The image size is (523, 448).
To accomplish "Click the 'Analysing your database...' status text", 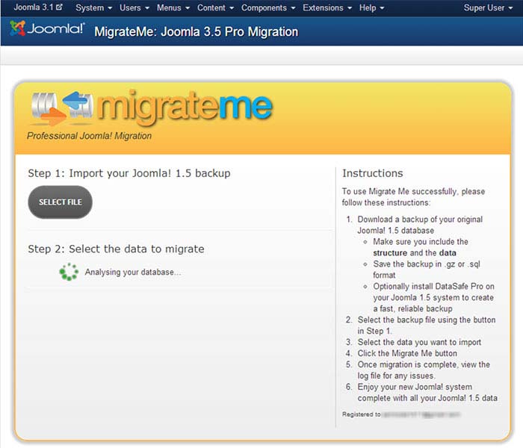I will click(133, 272).
